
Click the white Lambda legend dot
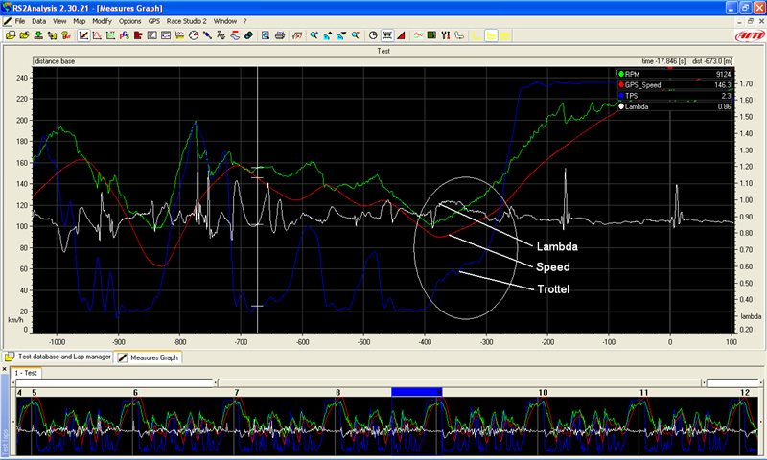(x=621, y=106)
